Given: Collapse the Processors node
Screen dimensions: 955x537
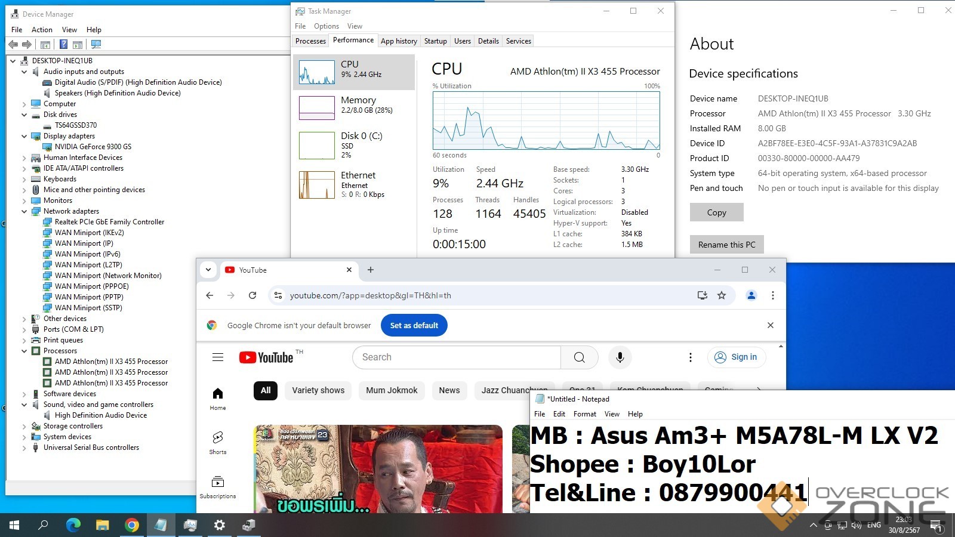Looking at the screenshot, I should [24, 351].
